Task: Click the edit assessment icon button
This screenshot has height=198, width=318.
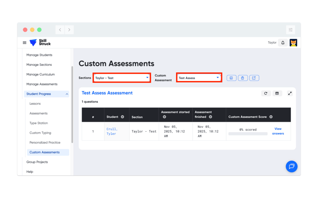Action: [x=231, y=78]
